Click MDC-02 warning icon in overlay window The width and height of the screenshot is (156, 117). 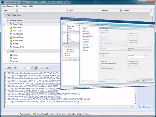[x=66, y=55]
